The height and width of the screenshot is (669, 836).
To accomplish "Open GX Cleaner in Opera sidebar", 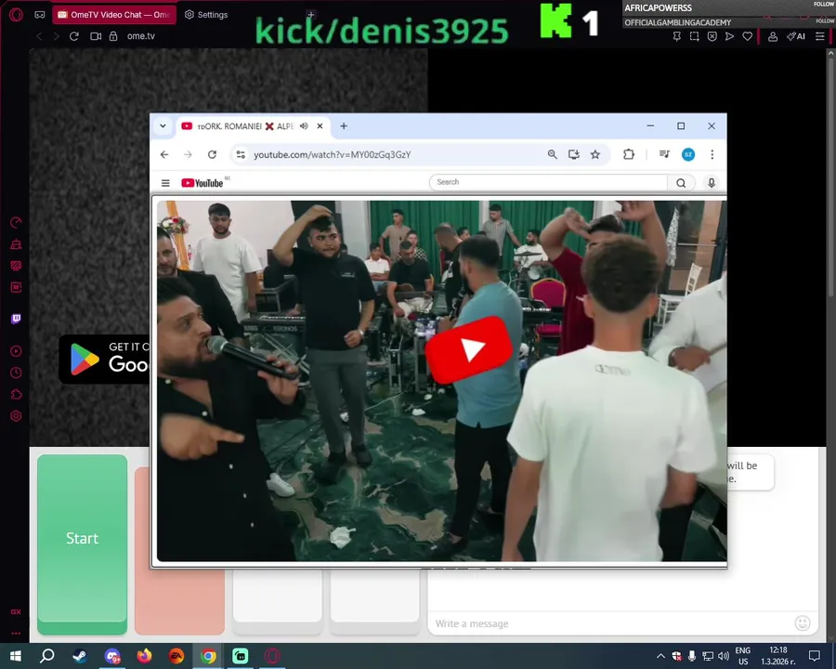I will (x=16, y=244).
